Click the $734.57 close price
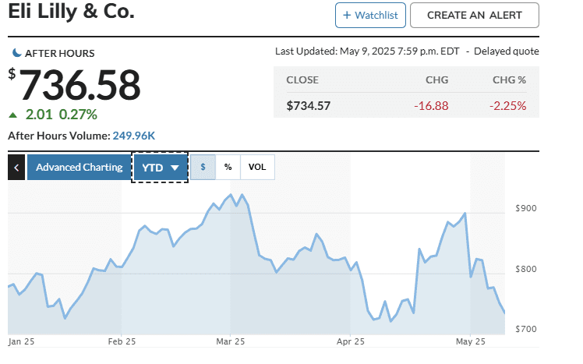The image size is (583, 364). pyautogui.click(x=309, y=105)
